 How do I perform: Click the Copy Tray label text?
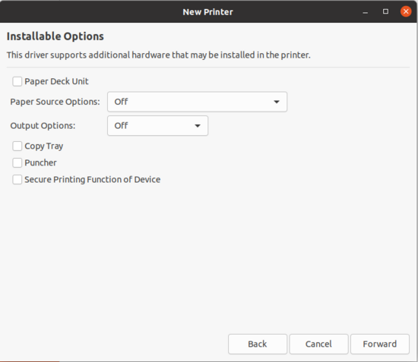click(44, 146)
